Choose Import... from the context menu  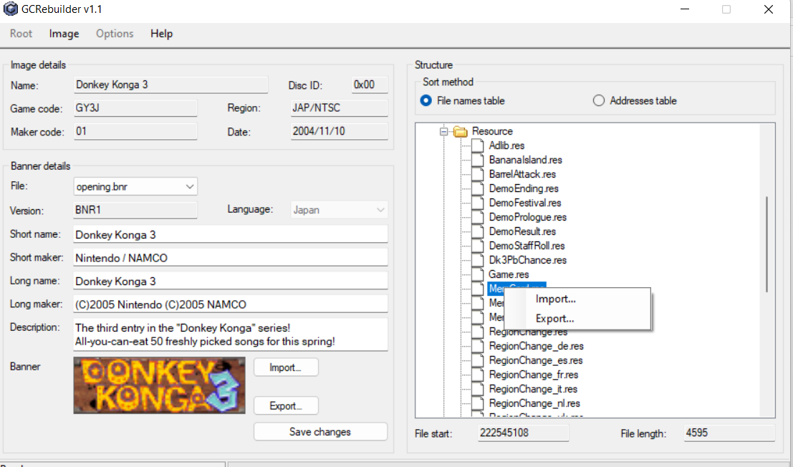coord(577,299)
